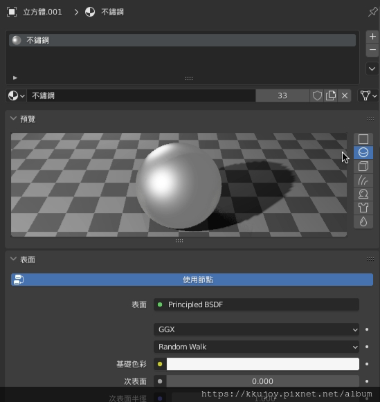Edit the material name field 不鏽鋼
The width and height of the screenshot is (380, 402).
click(141, 96)
